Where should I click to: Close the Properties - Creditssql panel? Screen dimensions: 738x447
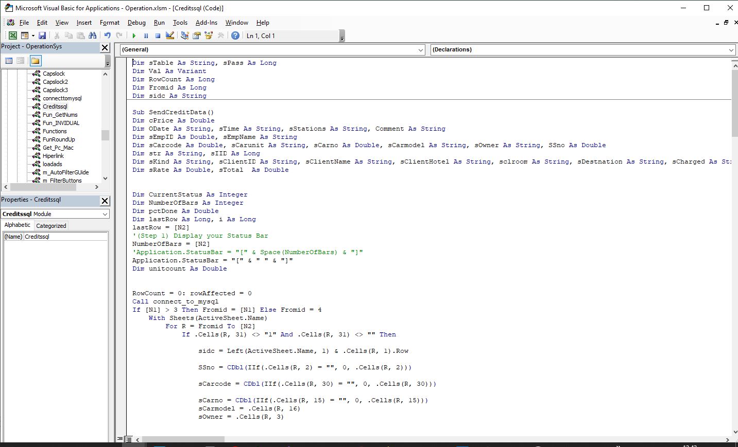pyautogui.click(x=105, y=201)
